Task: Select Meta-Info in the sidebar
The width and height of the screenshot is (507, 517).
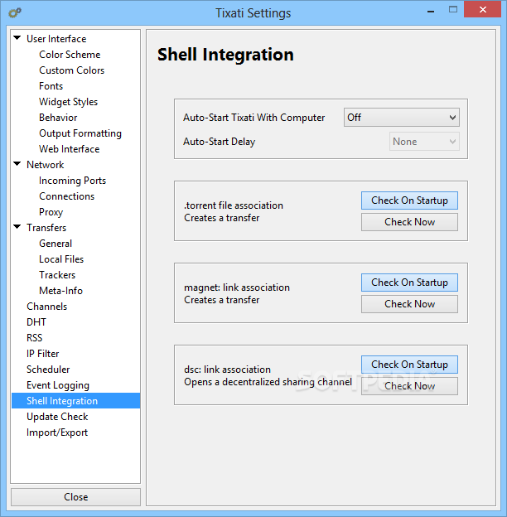Action: tap(60, 291)
